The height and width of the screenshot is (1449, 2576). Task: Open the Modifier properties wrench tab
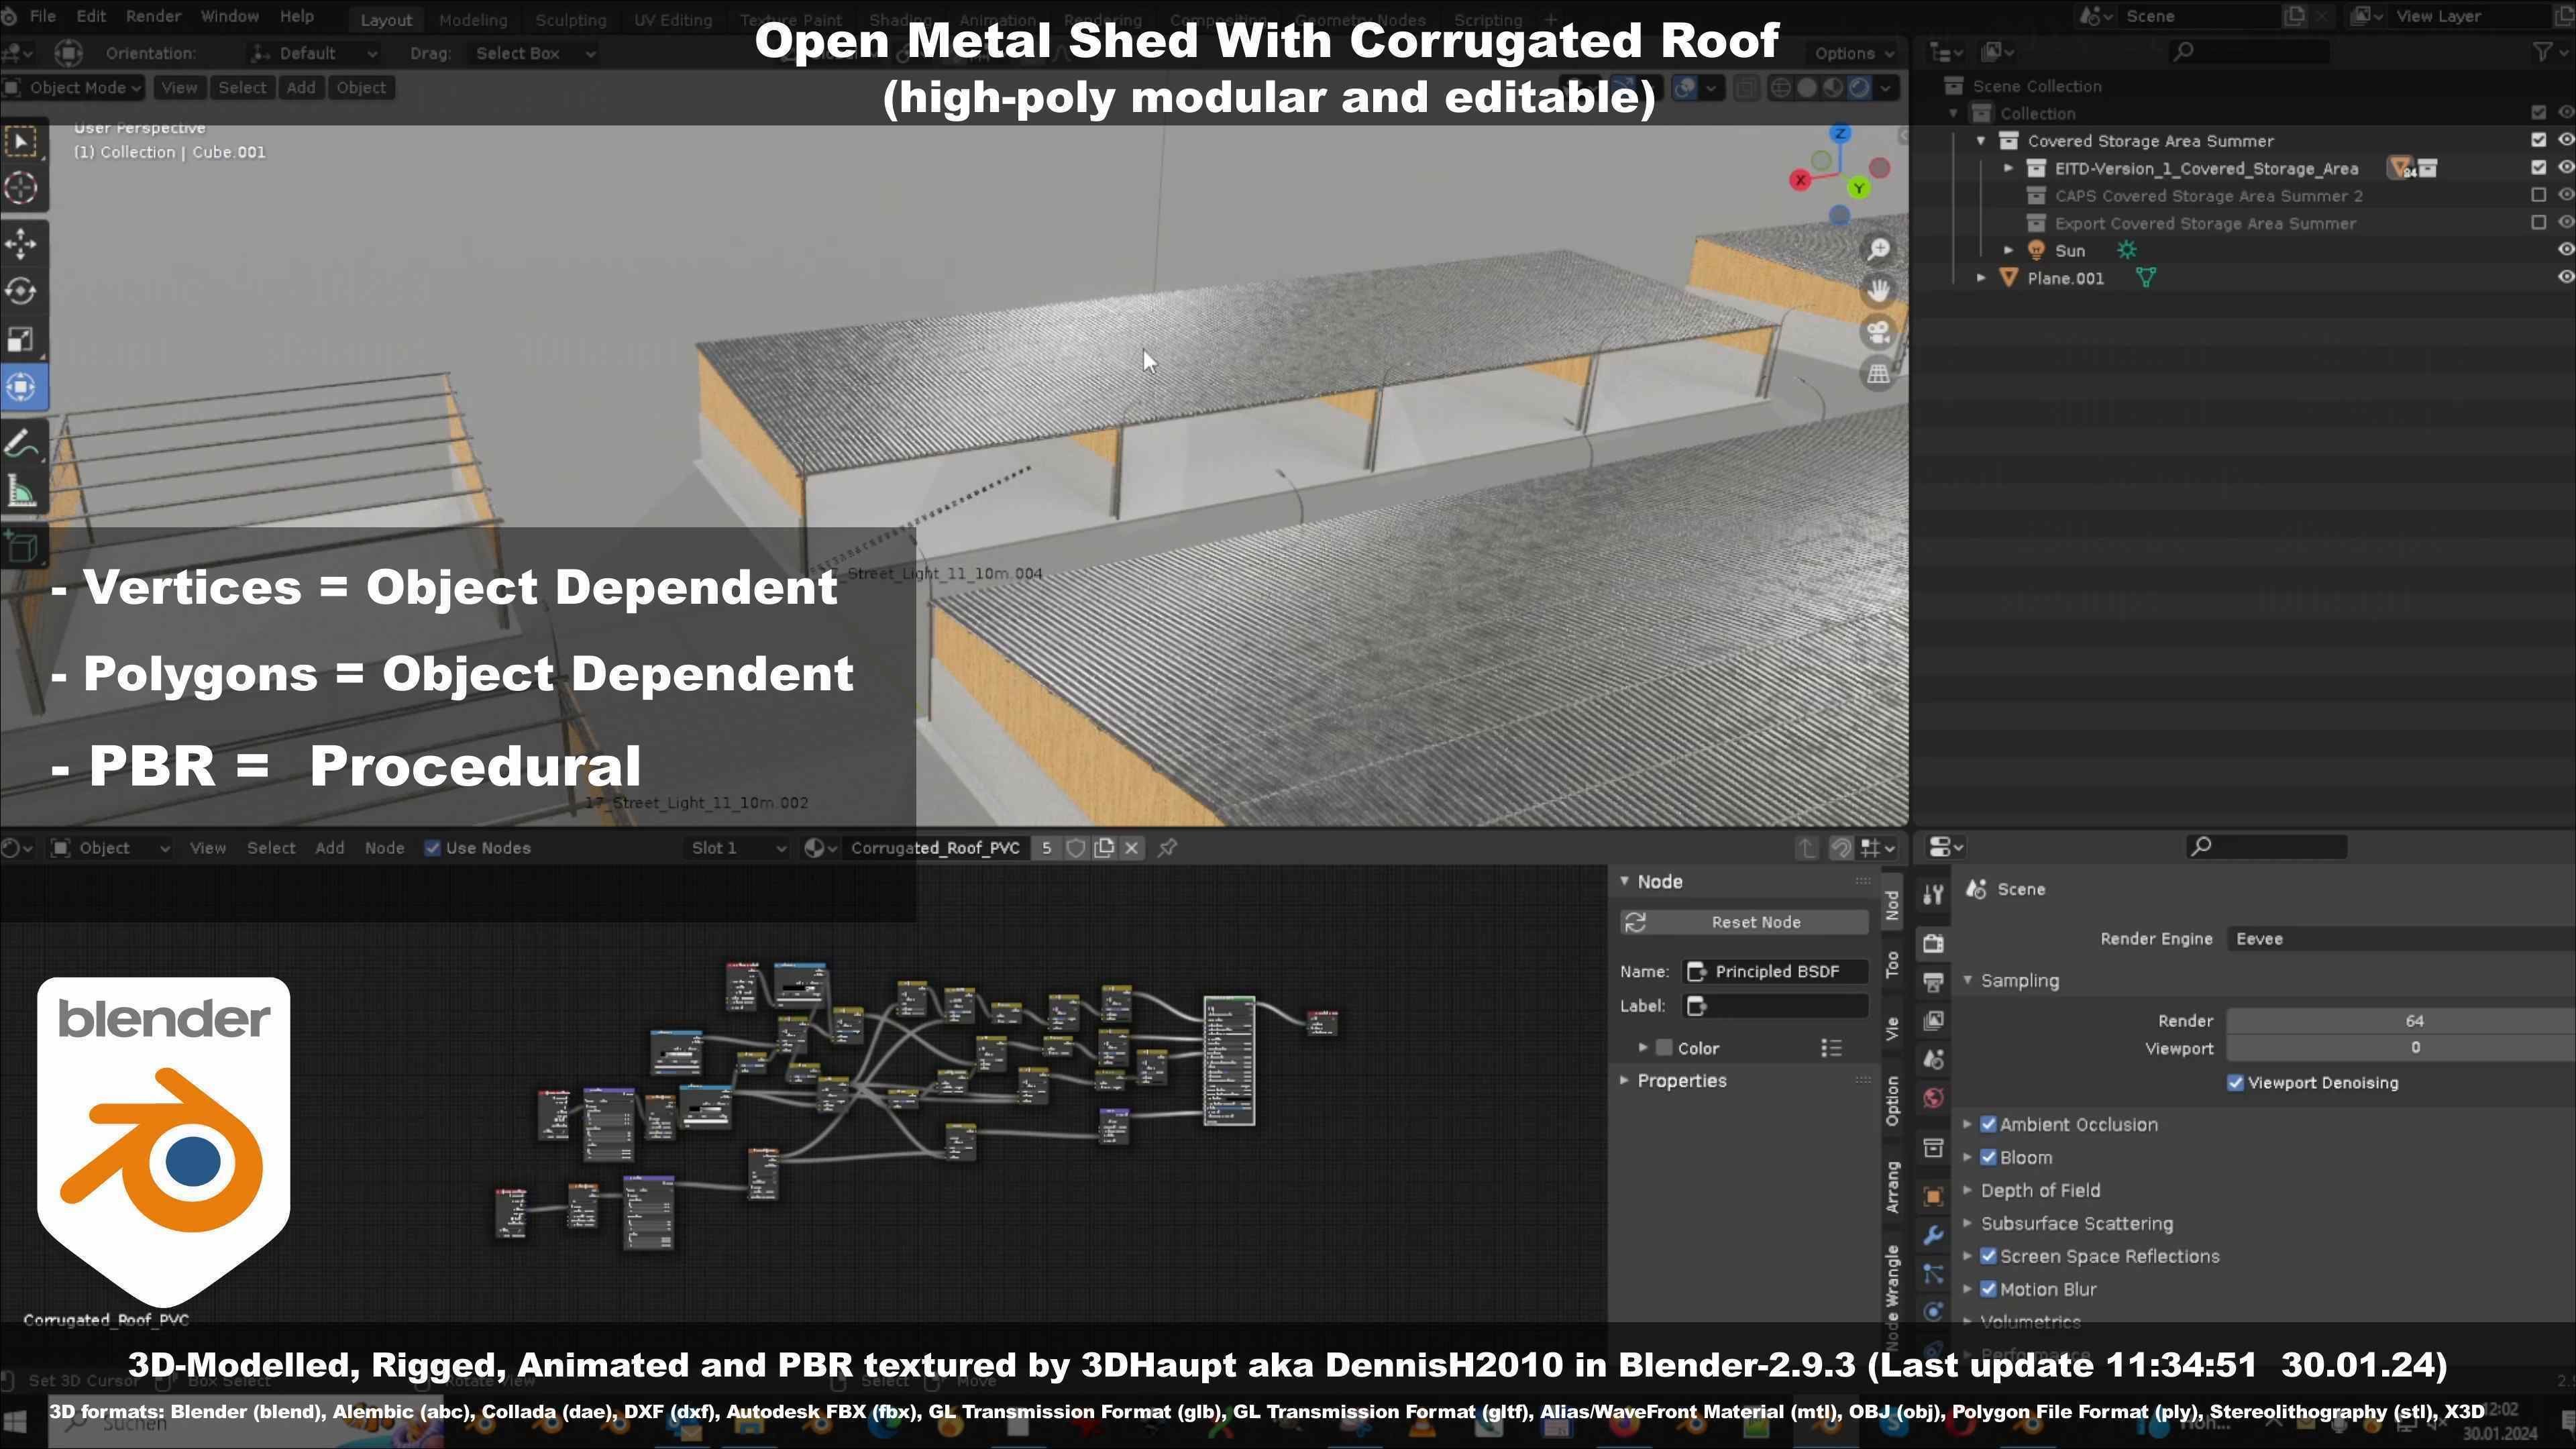pos(1933,1235)
